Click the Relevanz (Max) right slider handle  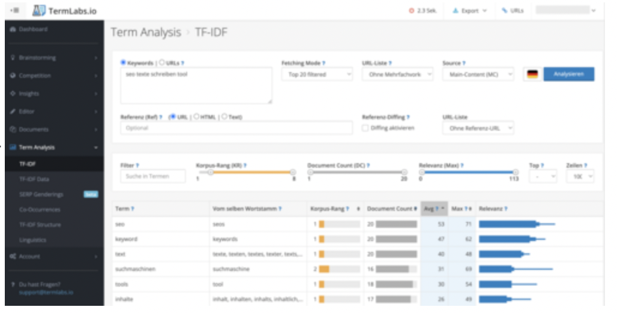pyautogui.click(x=516, y=172)
